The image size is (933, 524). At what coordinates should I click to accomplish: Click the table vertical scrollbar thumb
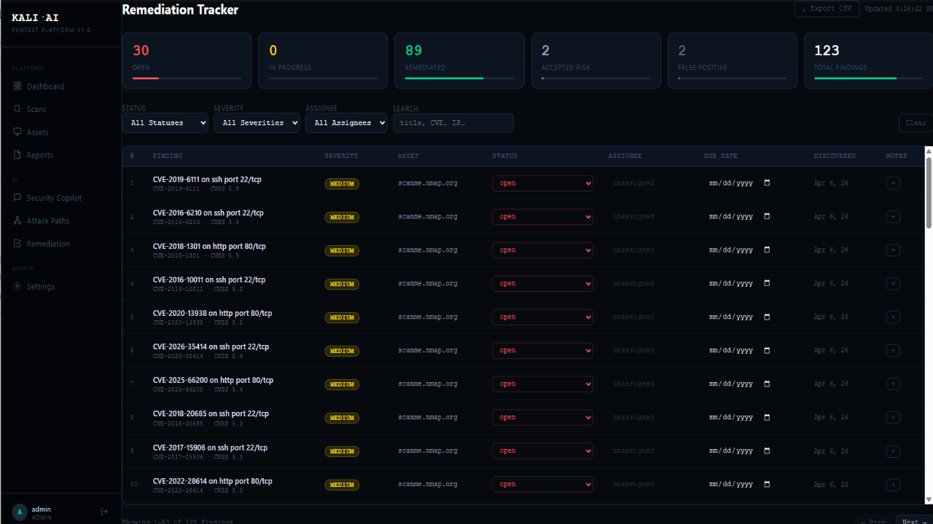[929, 193]
